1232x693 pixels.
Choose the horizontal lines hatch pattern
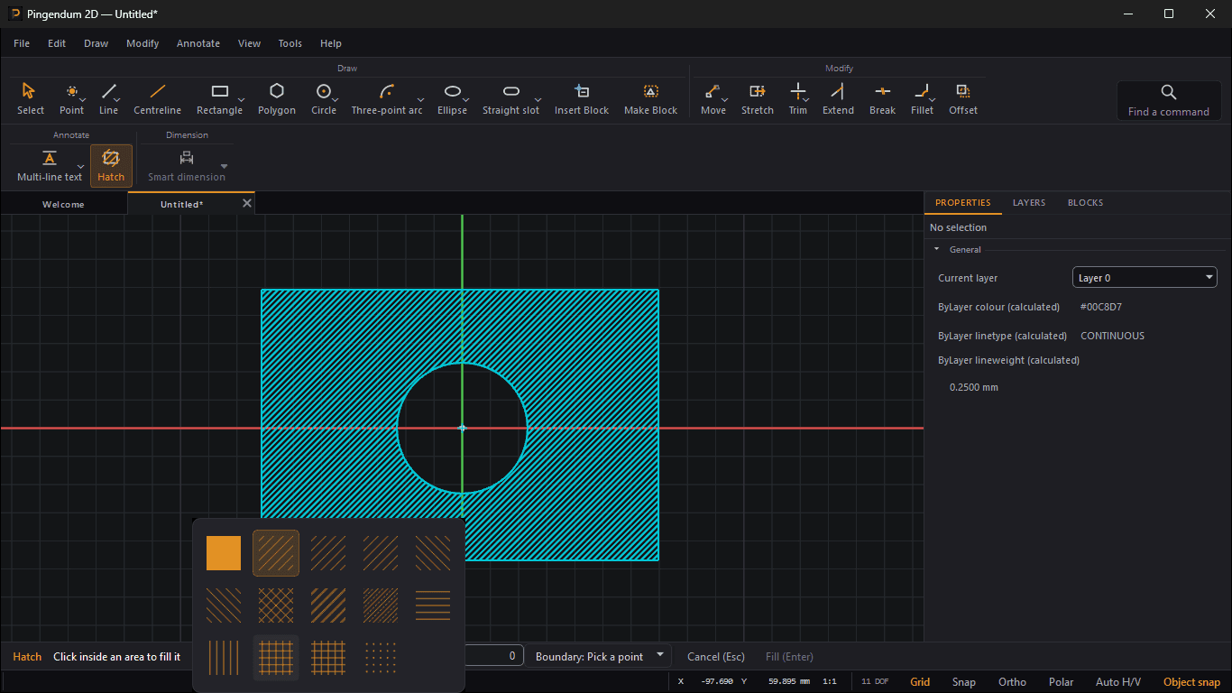pos(433,605)
